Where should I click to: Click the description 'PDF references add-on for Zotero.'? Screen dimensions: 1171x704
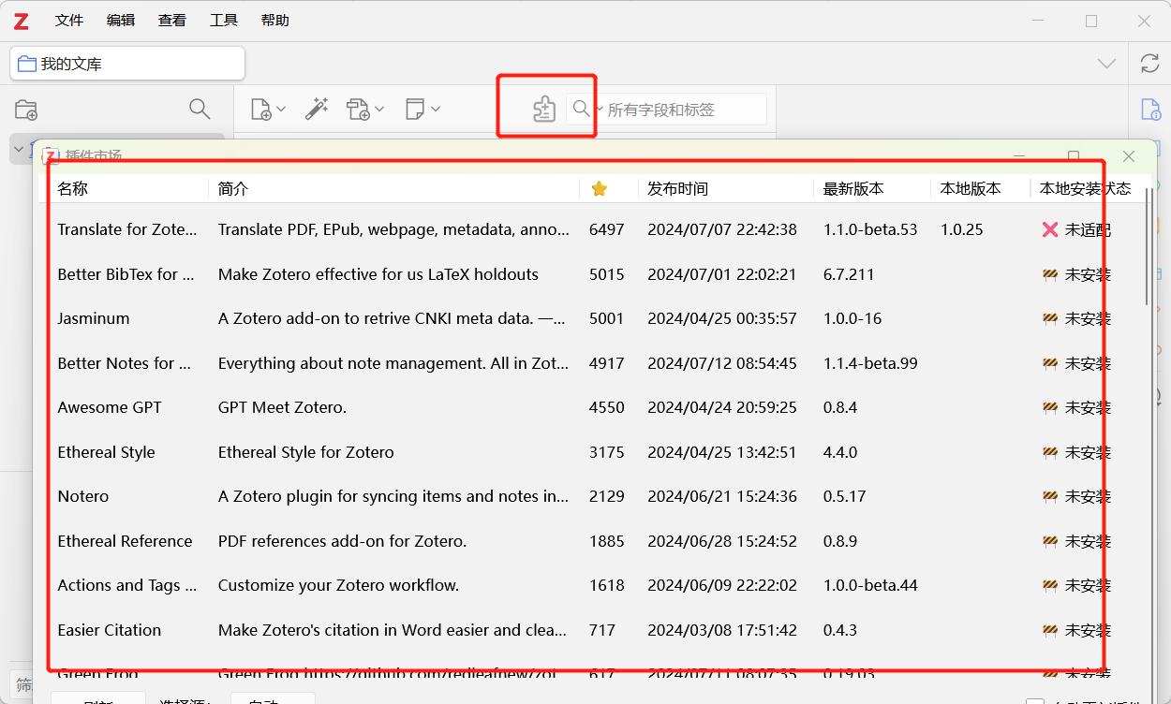click(x=342, y=541)
